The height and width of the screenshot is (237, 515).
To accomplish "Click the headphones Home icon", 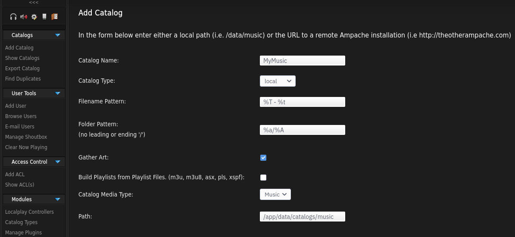I will point(13,17).
